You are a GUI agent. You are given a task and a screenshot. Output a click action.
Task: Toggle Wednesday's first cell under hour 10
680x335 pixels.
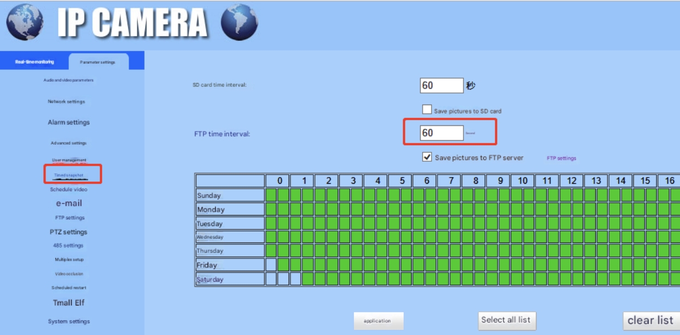(517, 237)
